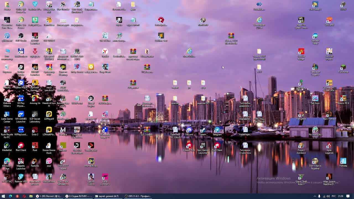Viewport: 354px width, 199px height.
Task: Open the Sublime Text shortcut
Action: [x=161, y=37]
